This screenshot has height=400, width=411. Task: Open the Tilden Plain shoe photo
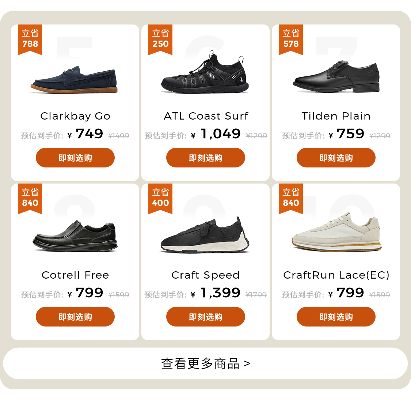coord(336,76)
